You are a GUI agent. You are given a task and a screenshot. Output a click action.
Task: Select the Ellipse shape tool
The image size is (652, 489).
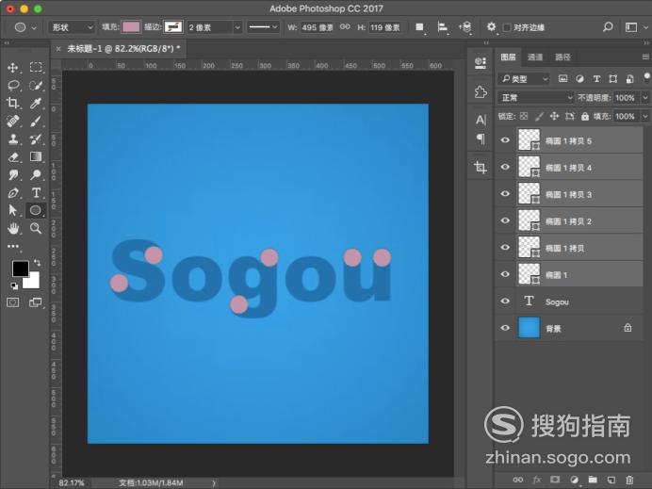point(36,210)
